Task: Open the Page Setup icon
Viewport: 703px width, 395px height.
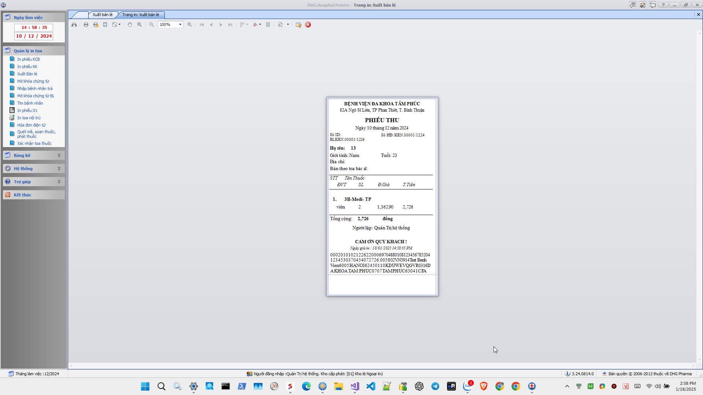Action: coord(105,25)
